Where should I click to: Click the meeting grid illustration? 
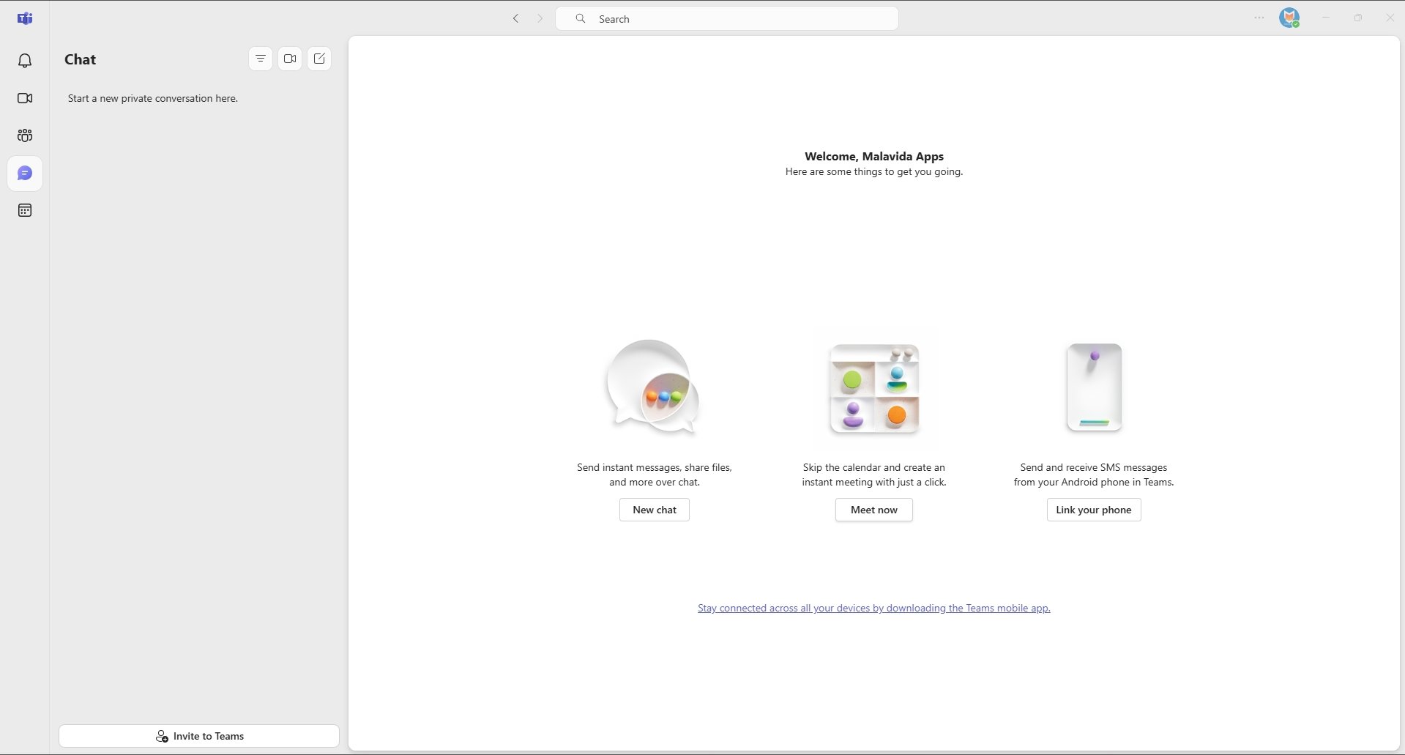pyautogui.click(x=874, y=389)
